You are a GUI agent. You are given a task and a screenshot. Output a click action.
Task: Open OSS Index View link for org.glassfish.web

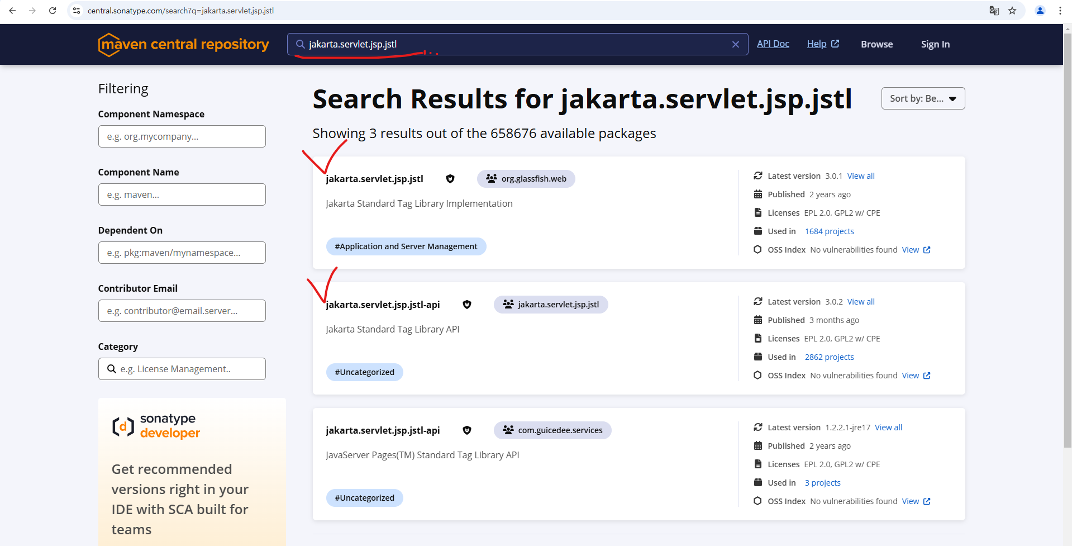(910, 250)
